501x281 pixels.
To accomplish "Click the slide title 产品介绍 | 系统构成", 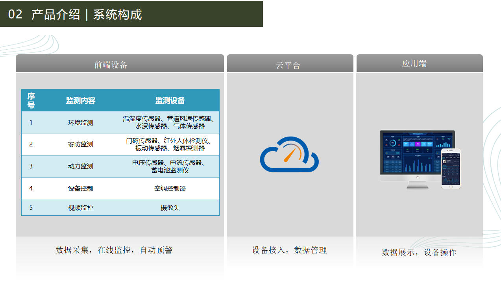I will (87, 15).
